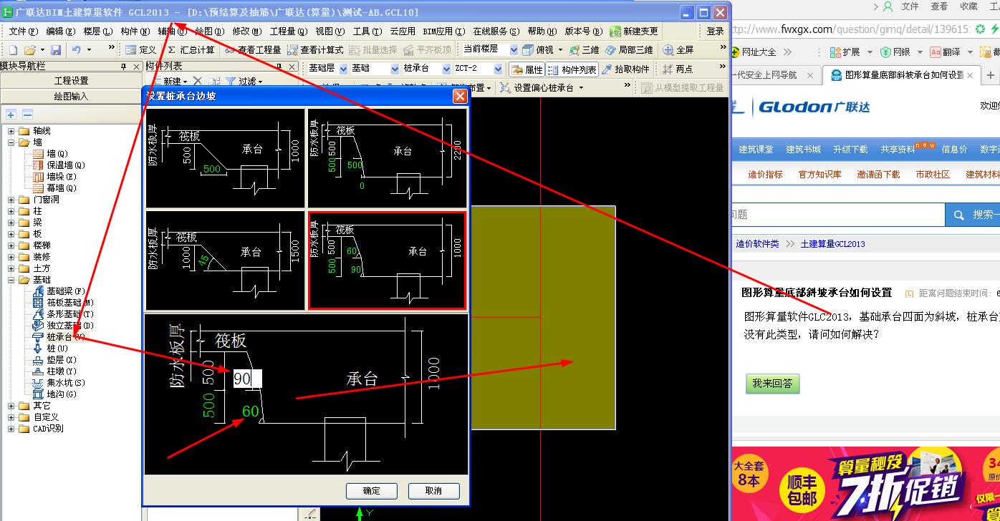The width and height of the screenshot is (1000, 521).
Task: Click expand-all plus icon in navigator
Action: 11,115
